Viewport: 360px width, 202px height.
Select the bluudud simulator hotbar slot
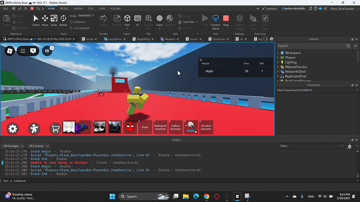click(x=206, y=127)
